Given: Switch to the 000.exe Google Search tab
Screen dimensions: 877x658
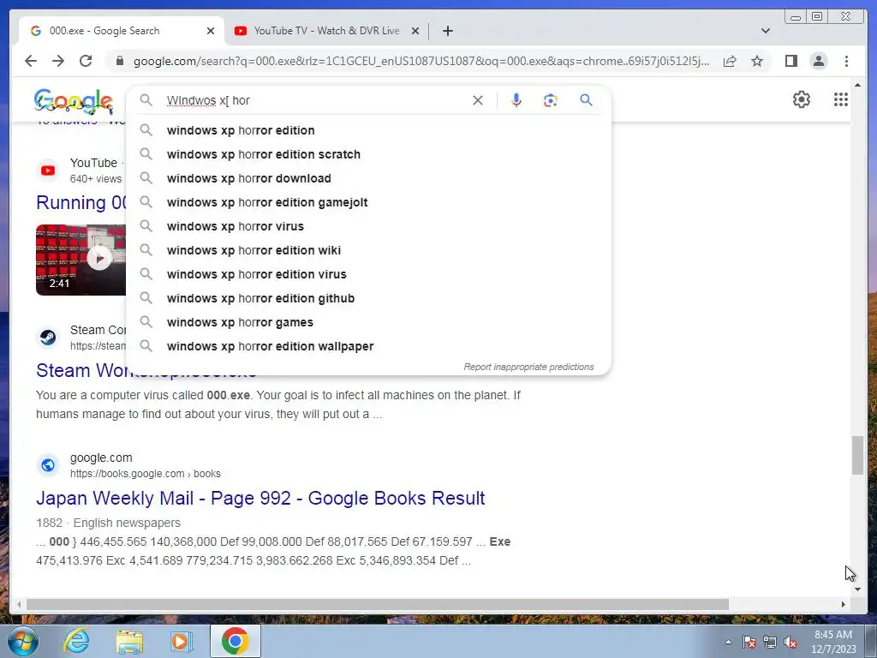Looking at the screenshot, I should pyautogui.click(x=121, y=31).
